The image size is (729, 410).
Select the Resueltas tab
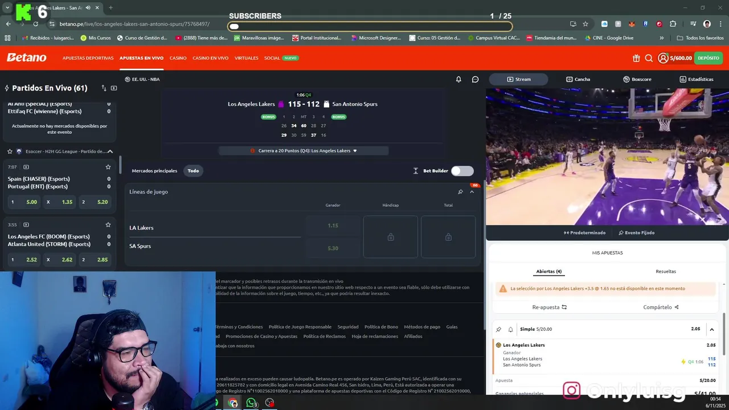pos(666,272)
